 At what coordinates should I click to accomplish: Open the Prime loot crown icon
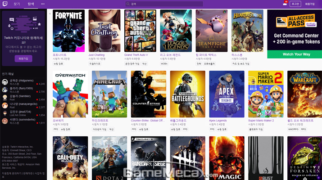(285, 4)
